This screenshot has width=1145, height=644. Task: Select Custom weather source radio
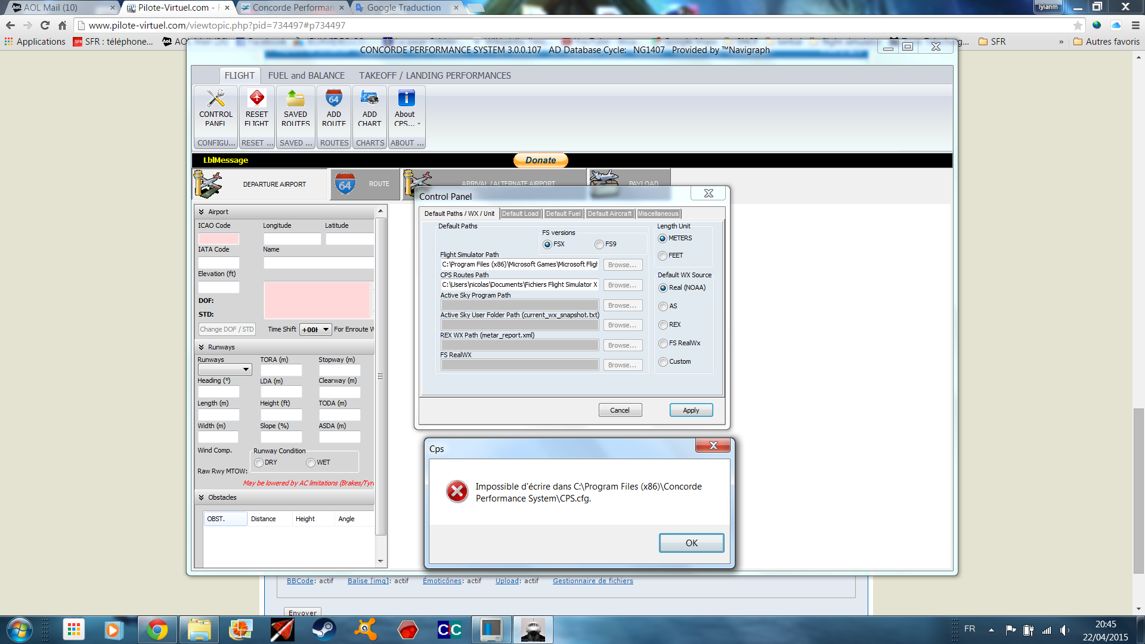pyautogui.click(x=663, y=362)
